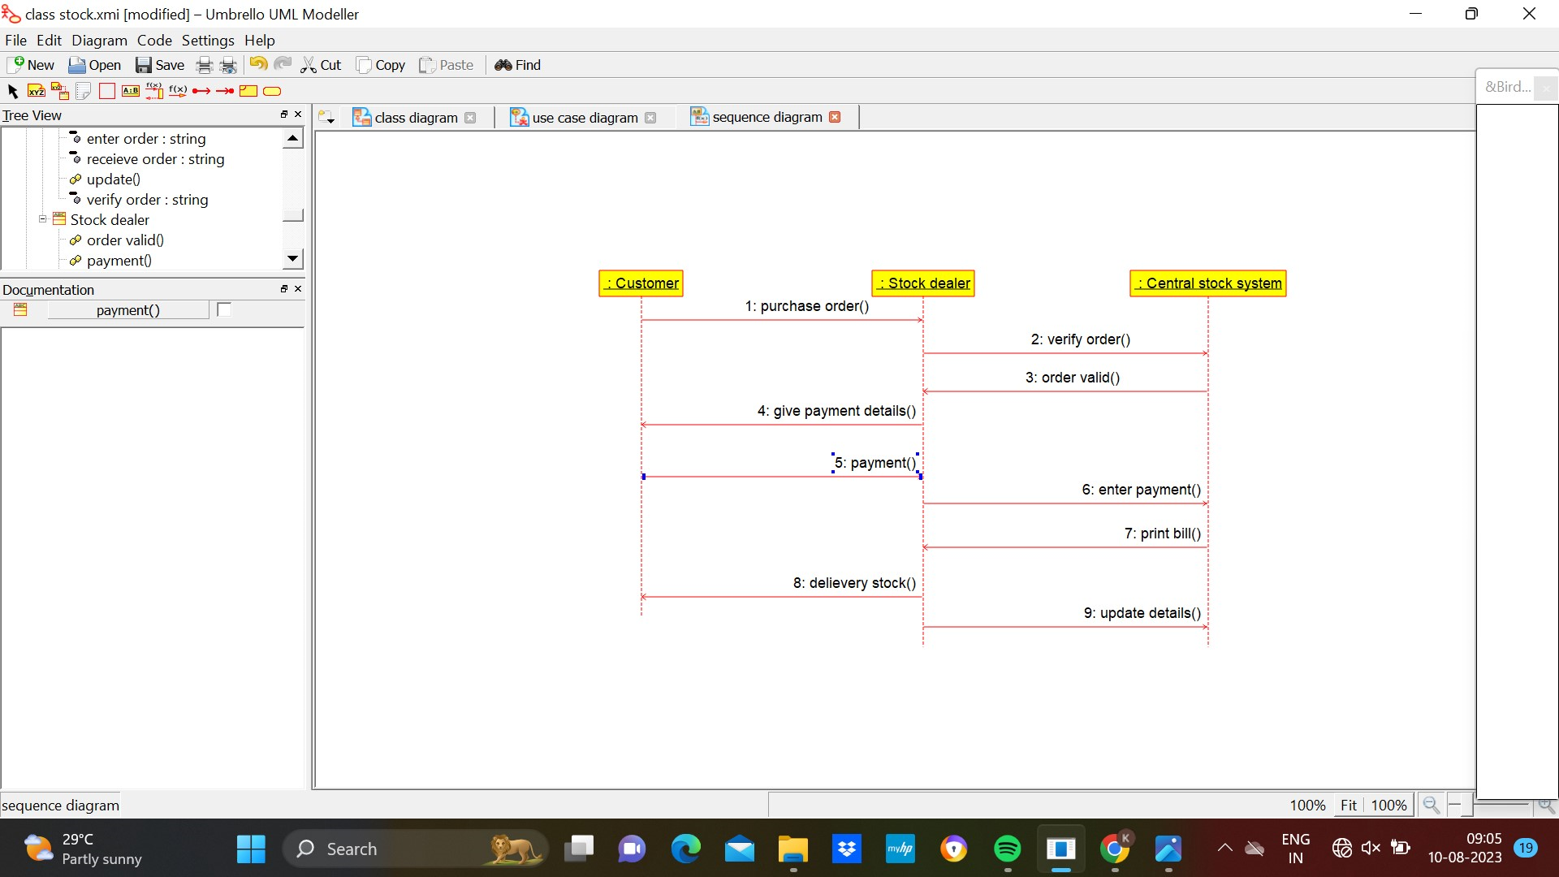
Task: Open the diagram tabs list dropdown
Action: [x=326, y=118]
